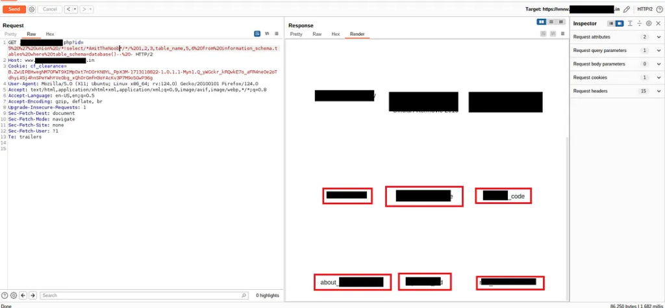
Task: Dock Inspector to the left side
Action: click(x=611, y=23)
